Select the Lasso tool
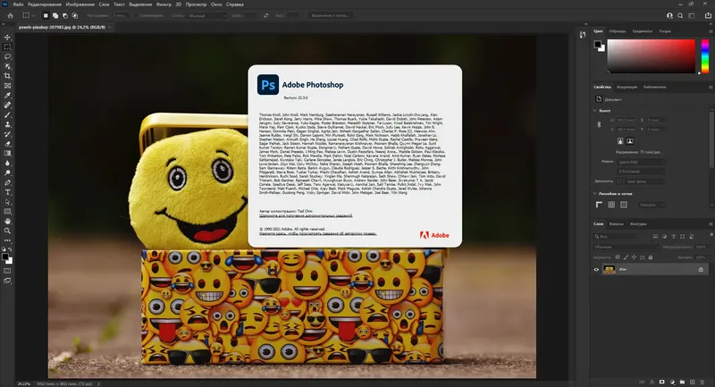 [x=7, y=56]
